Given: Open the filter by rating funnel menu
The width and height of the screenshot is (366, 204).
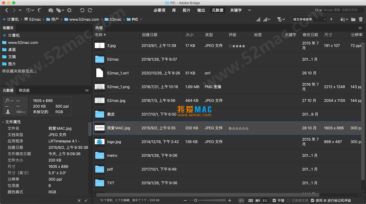Looking at the screenshot, I should point(281,19).
